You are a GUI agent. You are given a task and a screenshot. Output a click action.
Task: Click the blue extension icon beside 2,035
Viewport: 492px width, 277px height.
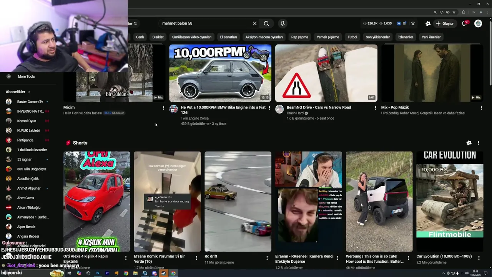coord(399,23)
